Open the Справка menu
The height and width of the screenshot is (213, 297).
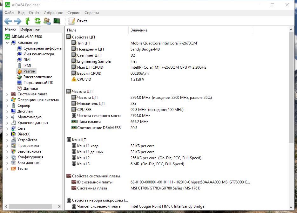[x=92, y=13]
